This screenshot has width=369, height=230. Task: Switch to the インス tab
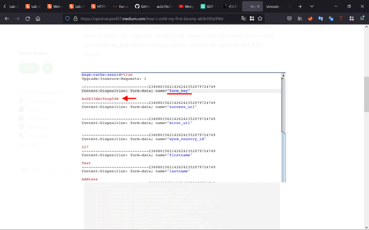click(230, 6)
